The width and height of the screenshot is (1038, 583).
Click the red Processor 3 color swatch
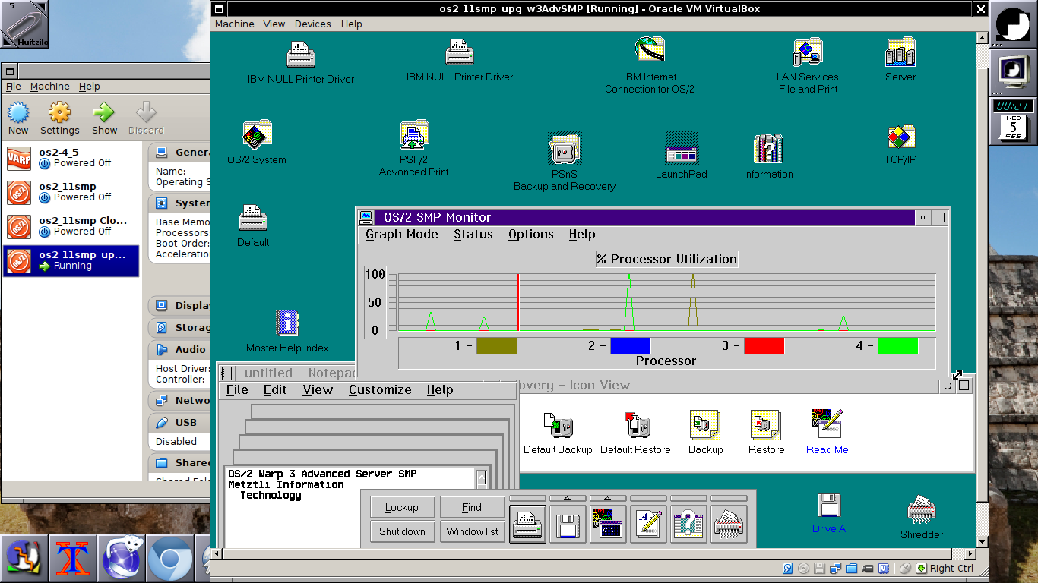[x=764, y=346]
